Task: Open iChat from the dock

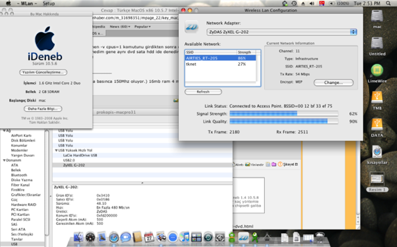Action: pos(125,237)
